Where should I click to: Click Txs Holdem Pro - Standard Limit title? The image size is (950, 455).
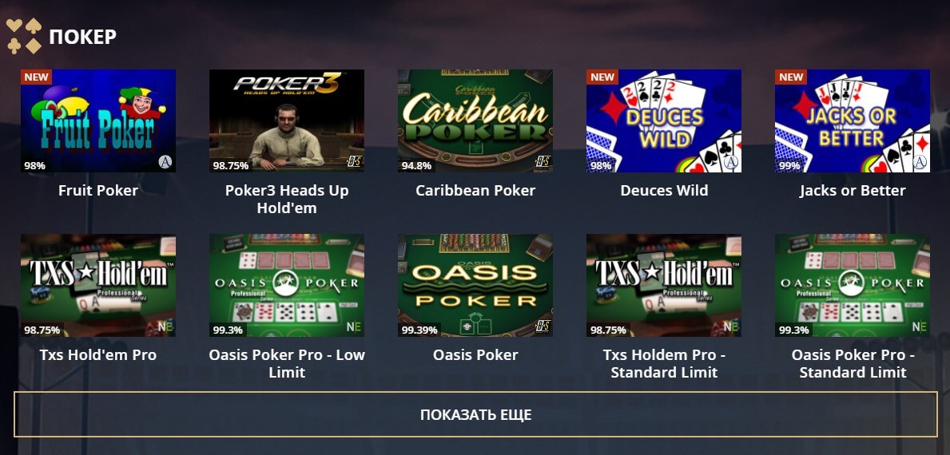pos(663,363)
